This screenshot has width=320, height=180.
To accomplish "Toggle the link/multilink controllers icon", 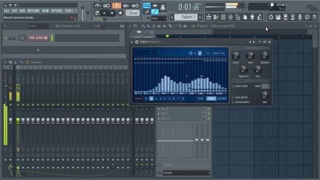I will [154, 12].
